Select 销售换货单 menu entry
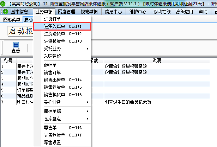 [x=62, y=95]
